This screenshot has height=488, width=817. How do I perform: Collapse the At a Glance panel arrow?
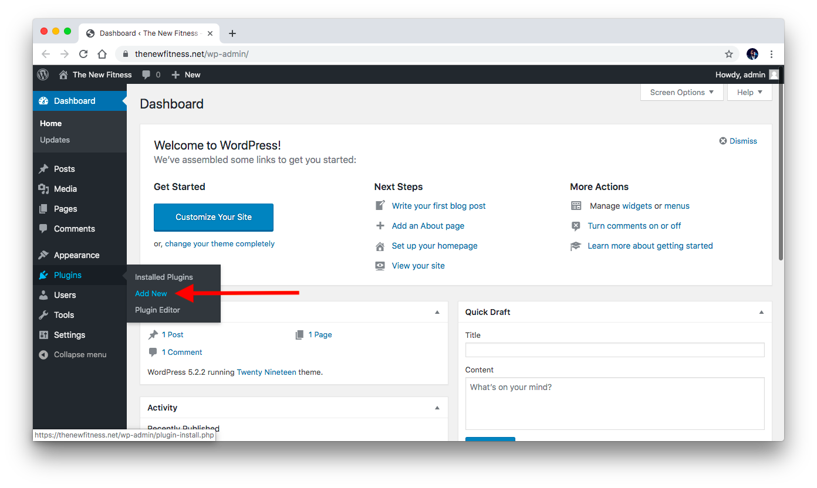coord(437,312)
